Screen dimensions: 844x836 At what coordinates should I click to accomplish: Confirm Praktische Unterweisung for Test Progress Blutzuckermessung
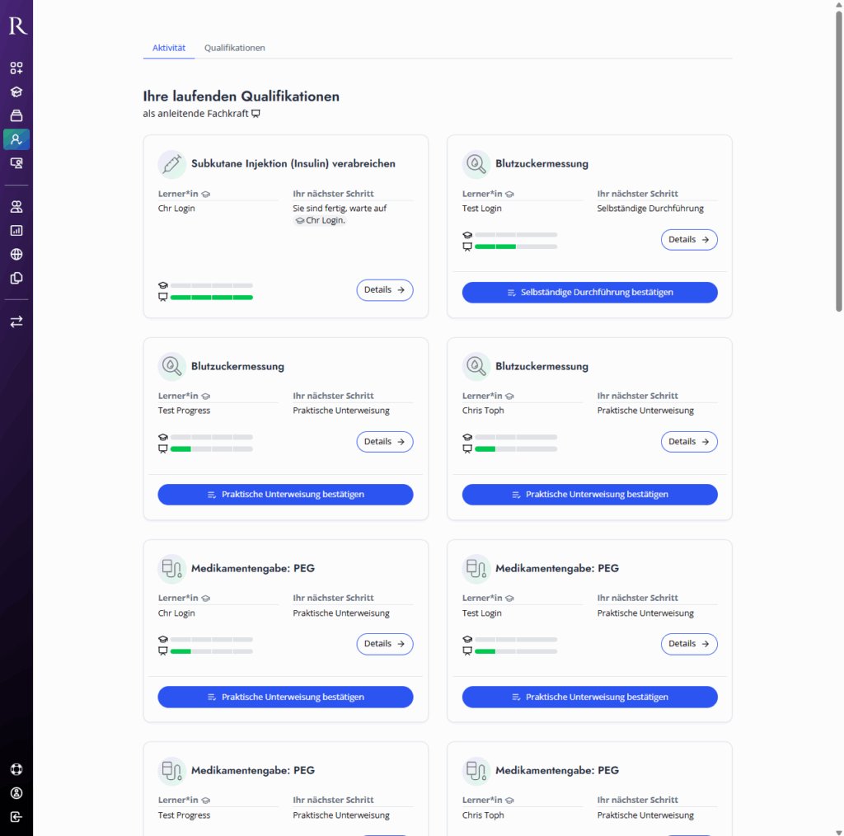285,495
